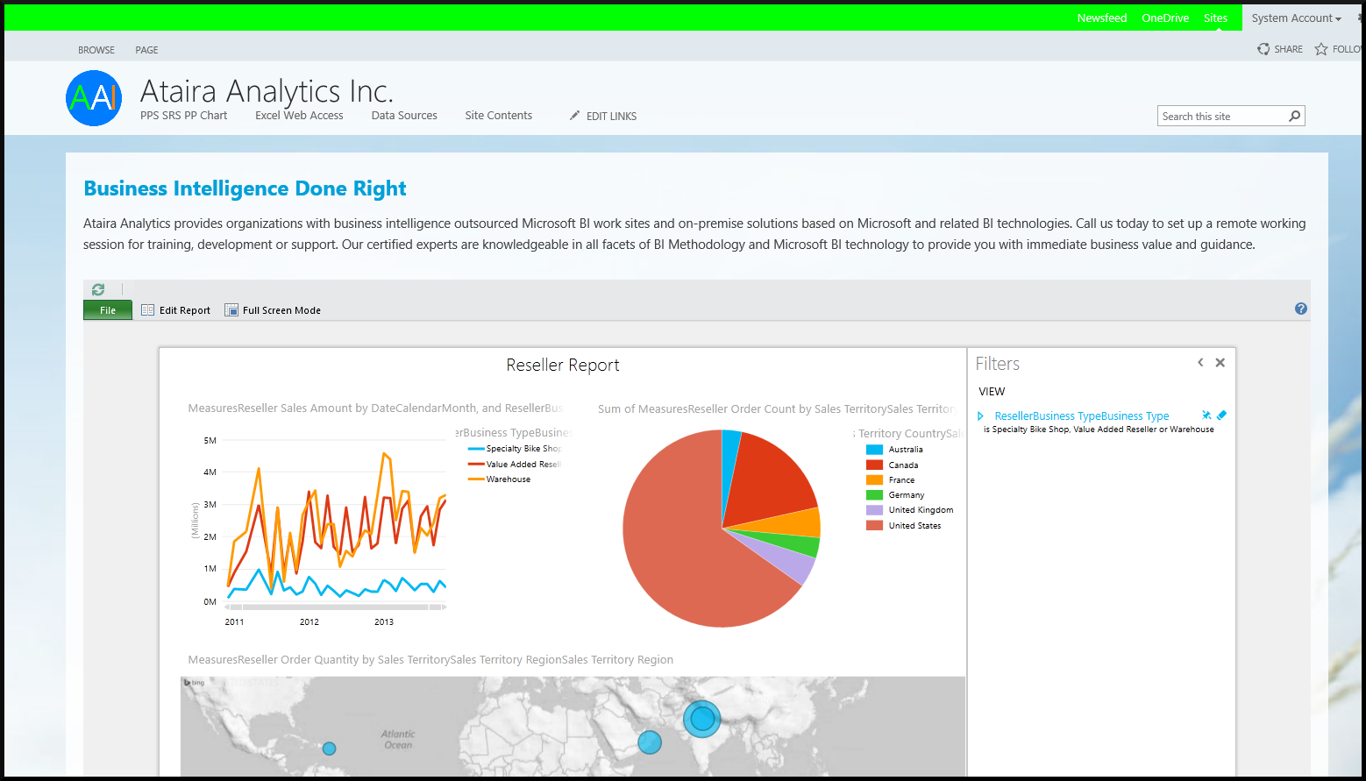Open the blue help question mark icon
Image resolution: width=1366 pixels, height=781 pixels.
point(1300,309)
